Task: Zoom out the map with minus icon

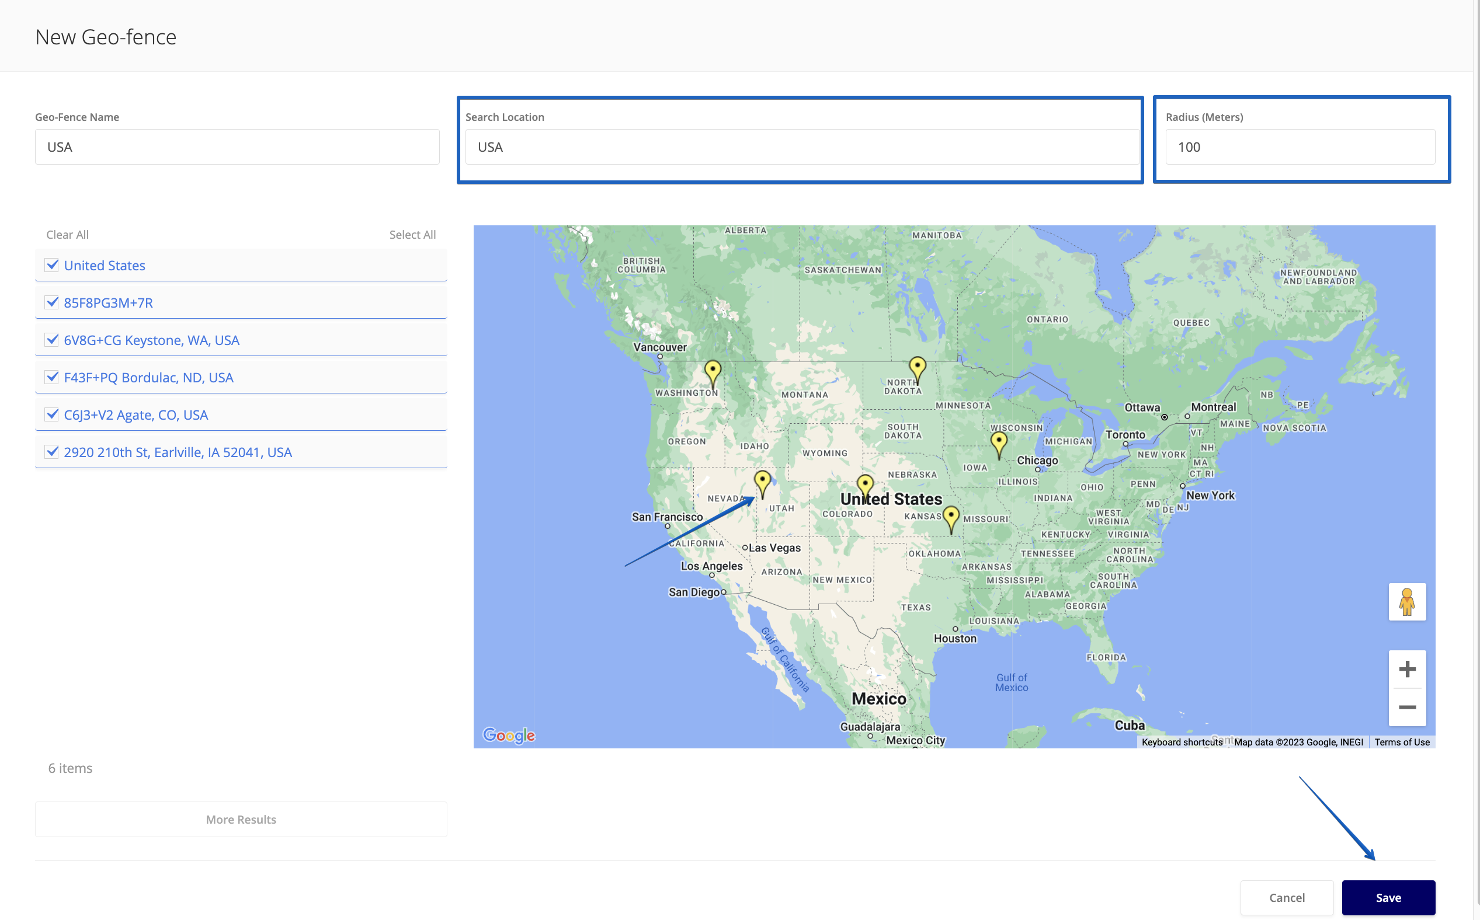Action: [x=1406, y=706]
